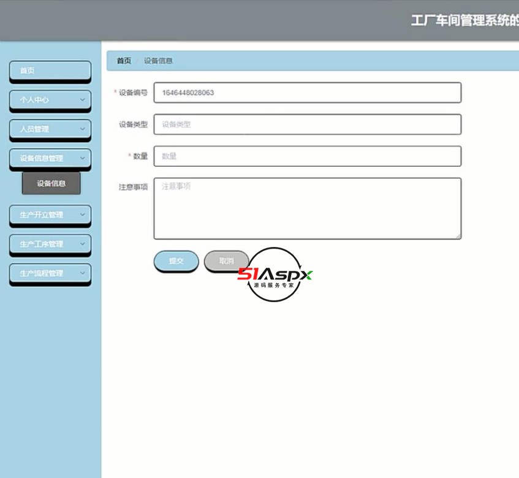Expand the 生产开立管理 dropdown arrow
The height and width of the screenshot is (478, 519).
(x=81, y=215)
